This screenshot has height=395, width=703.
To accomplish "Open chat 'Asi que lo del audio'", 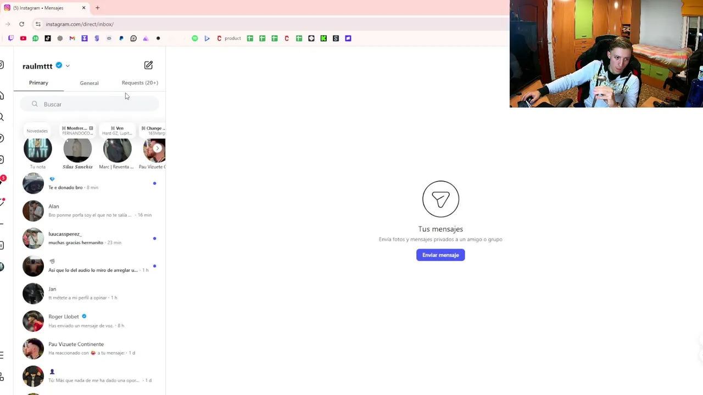I will [x=90, y=266].
